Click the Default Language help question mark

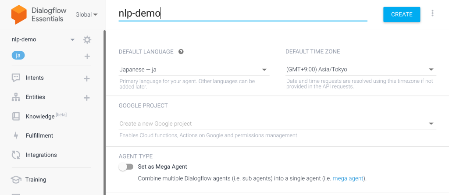point(181,52)
